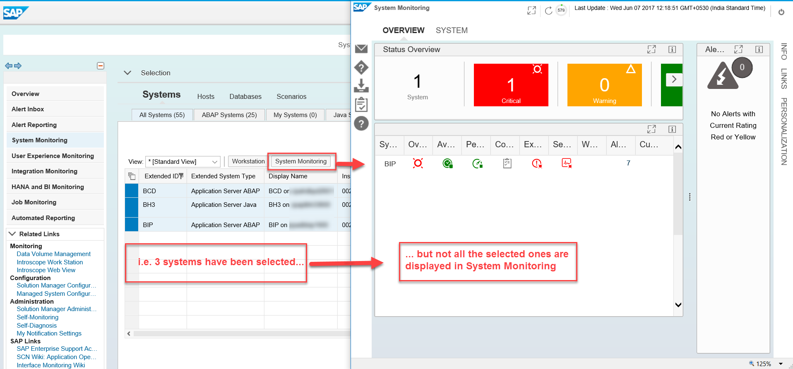Screen dimensions: 793x369
Task: Click the INFO vertical side tab
Action: point(784,51)
